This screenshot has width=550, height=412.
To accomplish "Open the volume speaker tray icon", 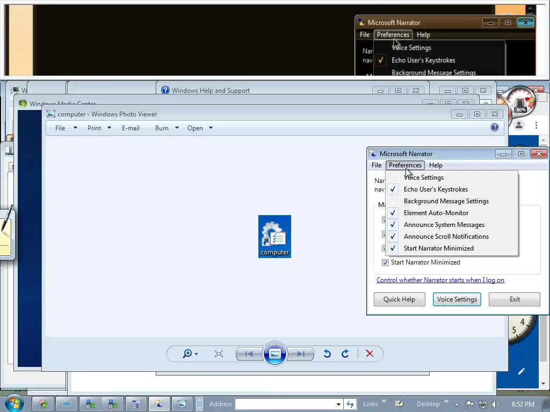I will tap(496, 404).
